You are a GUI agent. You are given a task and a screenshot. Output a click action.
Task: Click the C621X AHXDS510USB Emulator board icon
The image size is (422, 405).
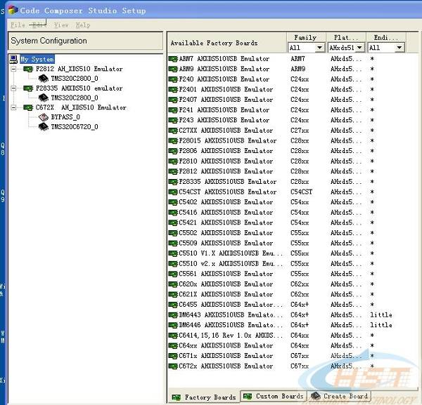pos(173,295)
